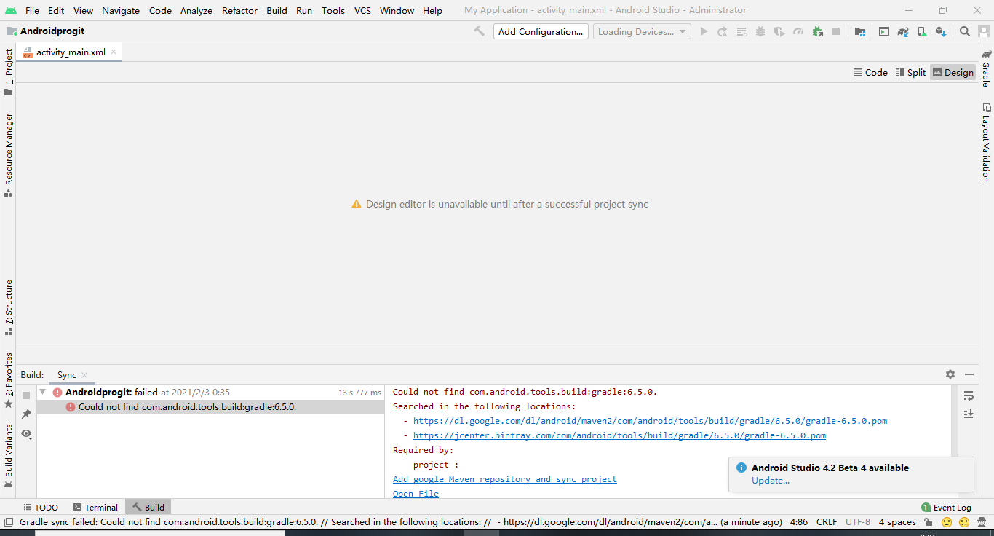Click the sad smiley feedback icon
This screenshot has width=994, height=536.
(964, 522)
